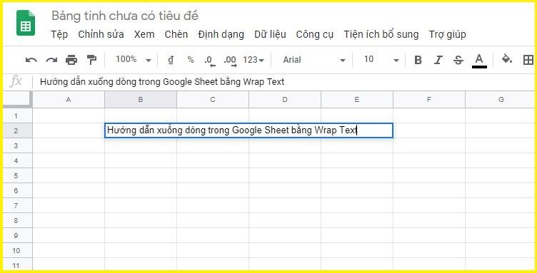Screen dimensions: 537x273
Task: Open the font size 10 dropdown
Action: click(x=381, y=60)
